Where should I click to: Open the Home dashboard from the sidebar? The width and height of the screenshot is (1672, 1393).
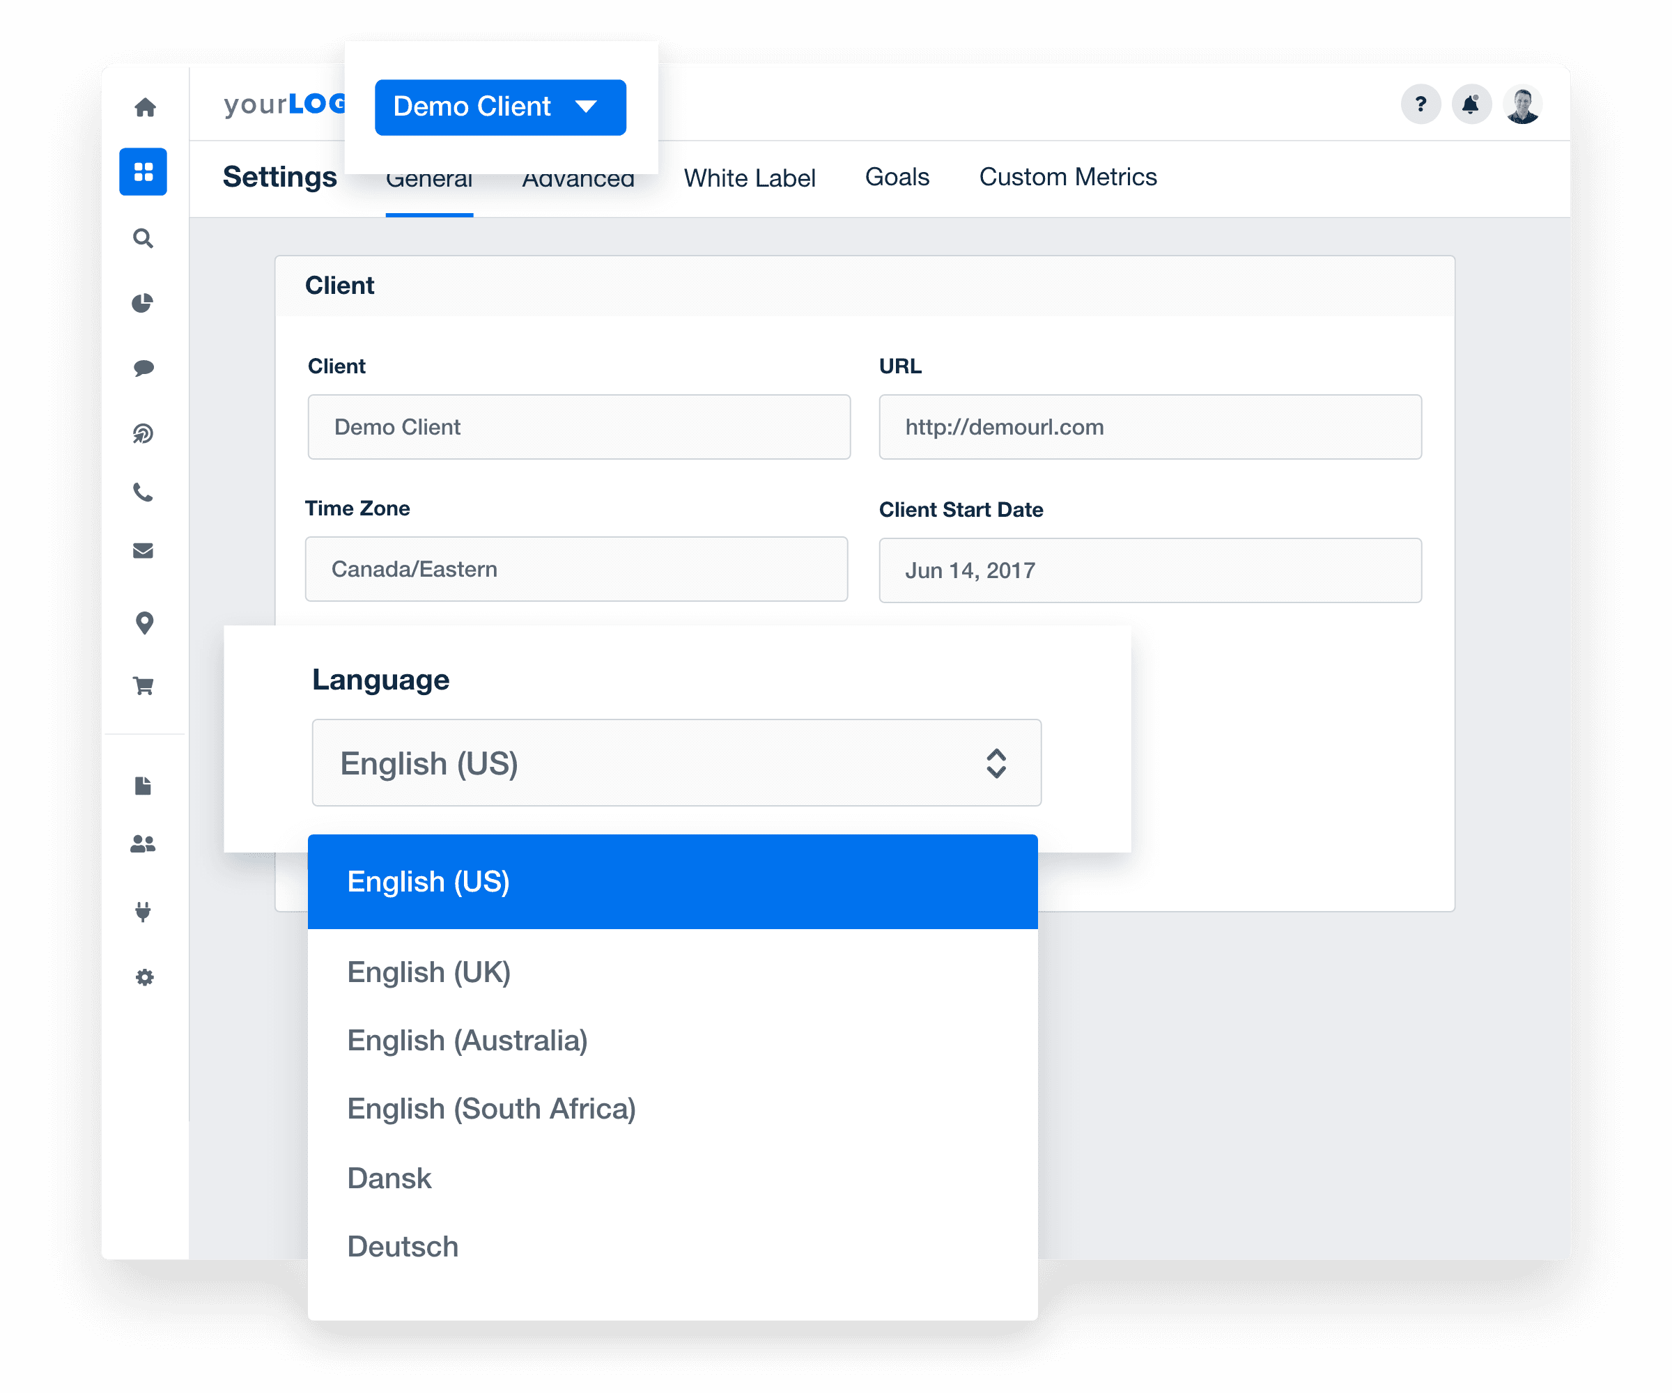(144, 106)
